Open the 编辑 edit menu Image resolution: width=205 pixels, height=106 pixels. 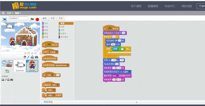pos(18,13)
